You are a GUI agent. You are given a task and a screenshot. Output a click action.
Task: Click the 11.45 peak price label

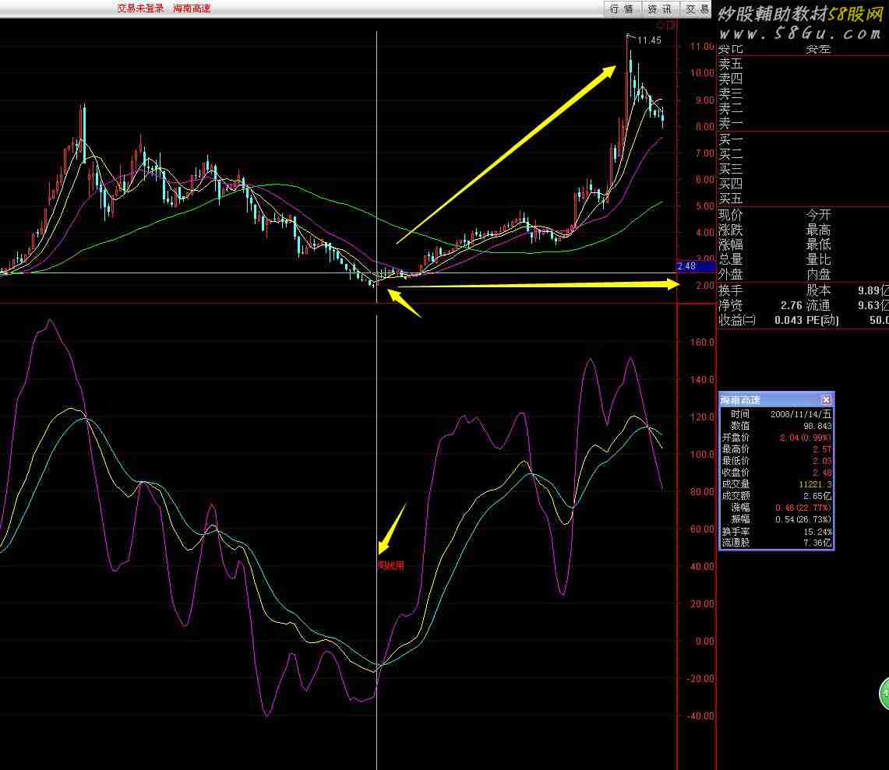[648, 40]
